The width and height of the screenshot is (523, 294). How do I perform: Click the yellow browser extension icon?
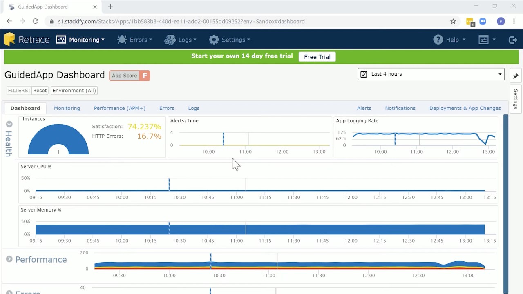point(470,22)
